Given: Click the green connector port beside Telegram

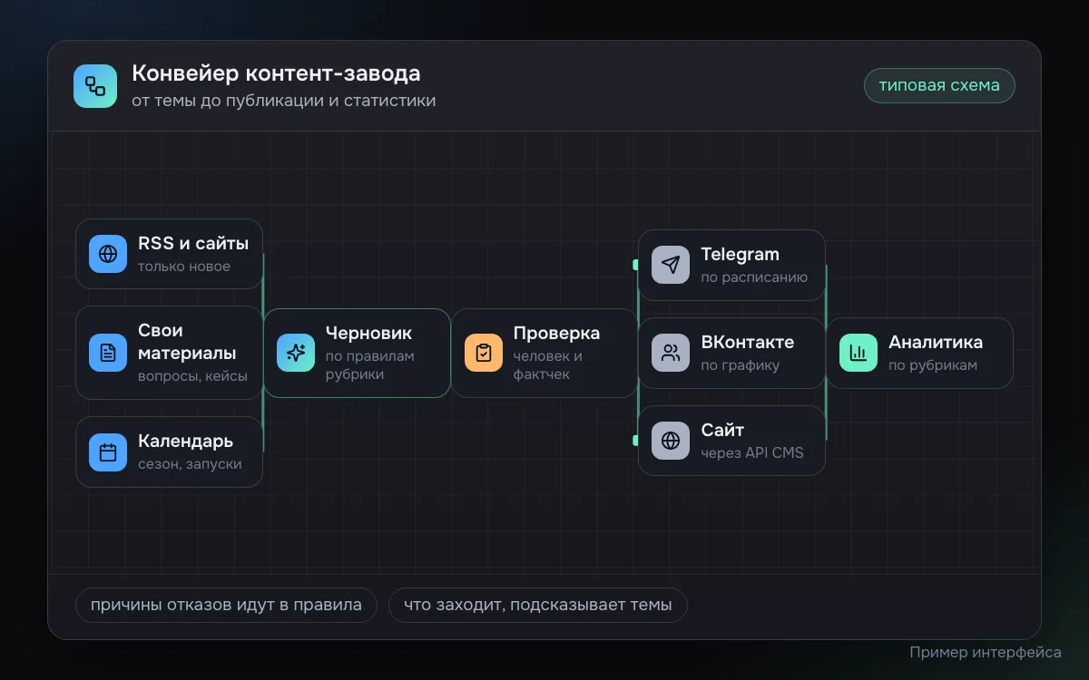Looking at the screenshot, I should coord(636,265).
